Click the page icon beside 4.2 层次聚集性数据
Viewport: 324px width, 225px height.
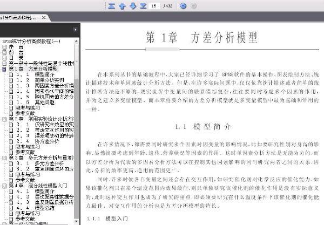tap(11, 197)
